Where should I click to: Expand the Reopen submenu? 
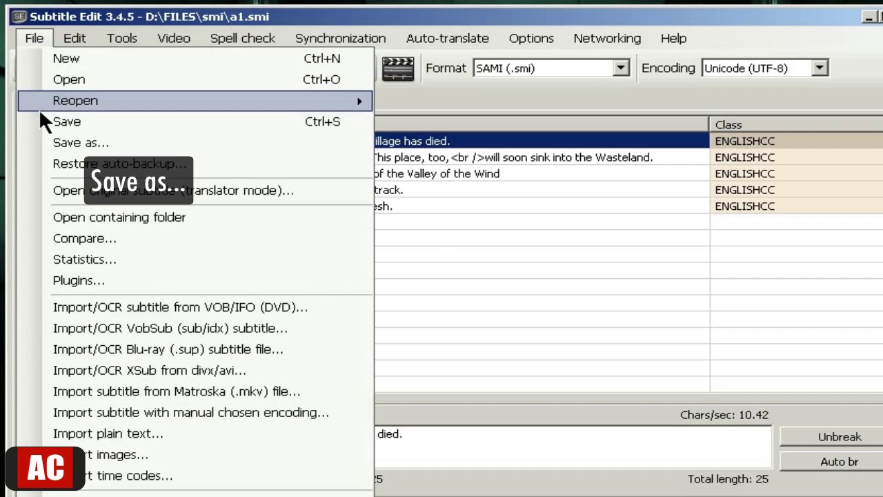pos(195,101)
